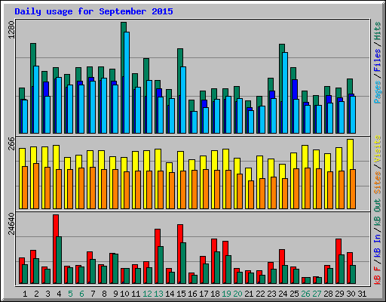Click the 'Sites' legend label
This screenshot has height=302, width=386.
pyautogui.click(x=378, y=183)
